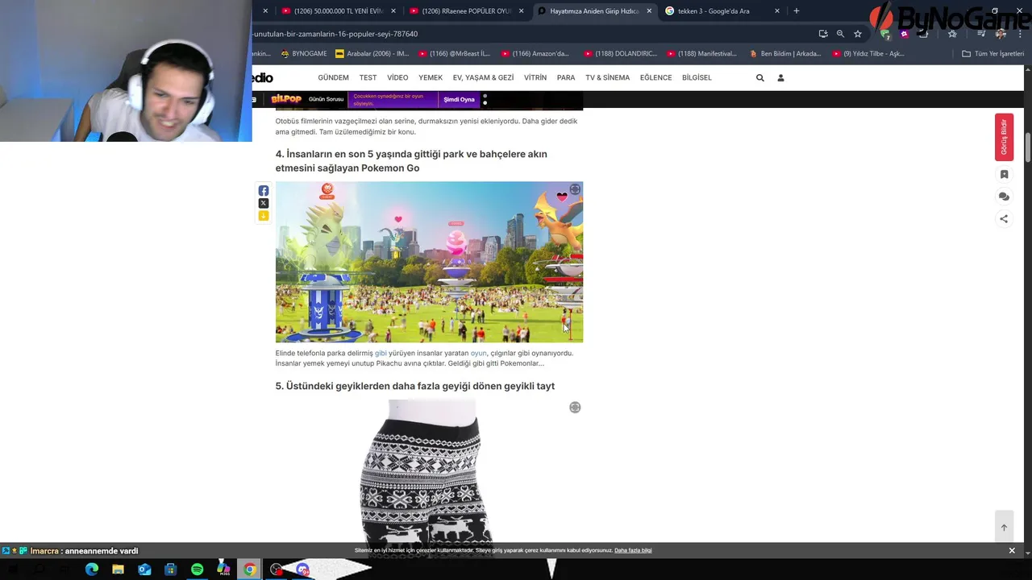This screenshot has height=580, width=1032.
Task: Open the Arabalar (2006) bookmark
Action: tap(372, 54)
